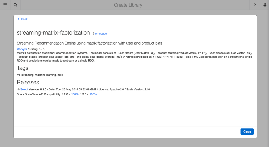Click the plus icon beside Select
This screenshot has width=269, height=147.
point(18,89)
